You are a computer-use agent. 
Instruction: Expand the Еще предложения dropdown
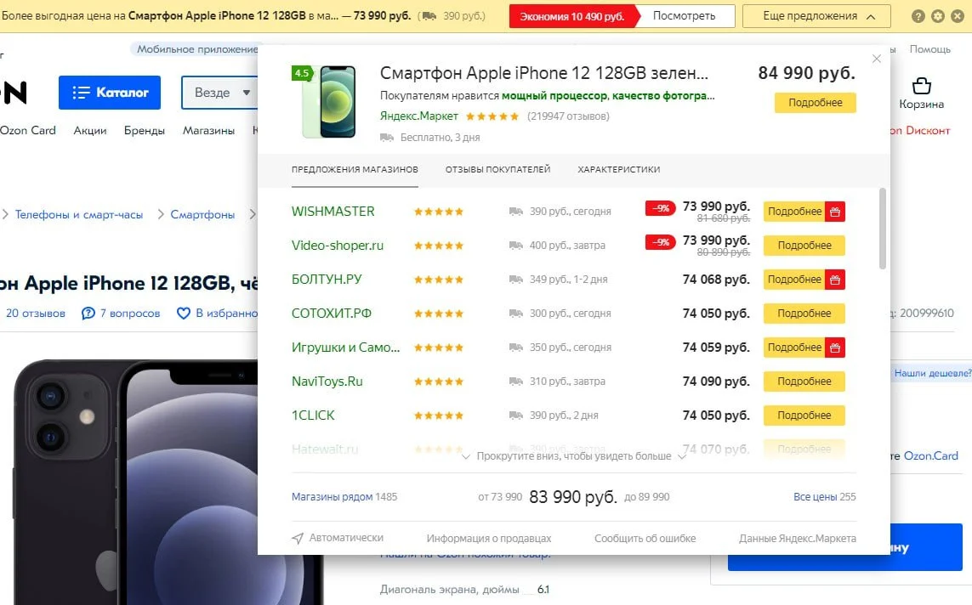pos(816,16)
